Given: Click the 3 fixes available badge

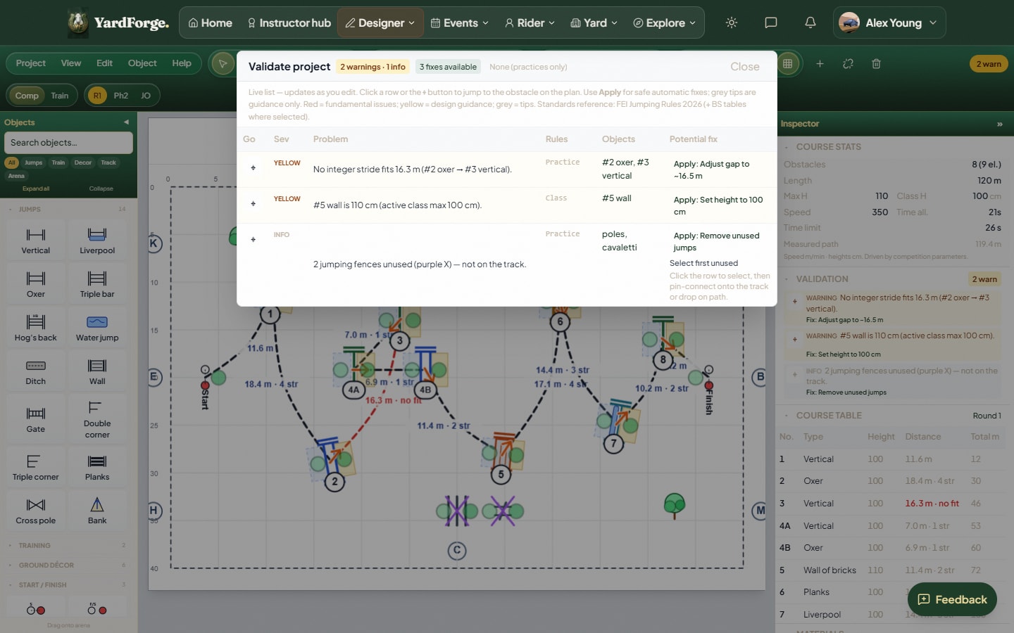Looking at the screenshot, I should coord(448,67).
